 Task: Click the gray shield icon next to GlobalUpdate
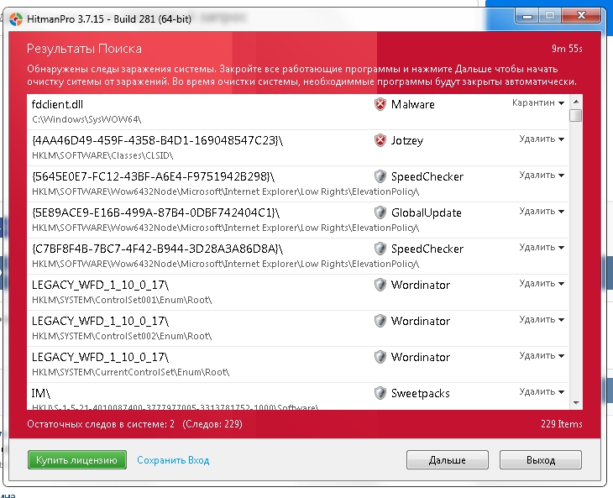(380, 212)
